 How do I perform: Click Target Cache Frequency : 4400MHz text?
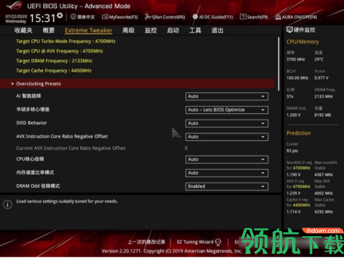point(54,71)
